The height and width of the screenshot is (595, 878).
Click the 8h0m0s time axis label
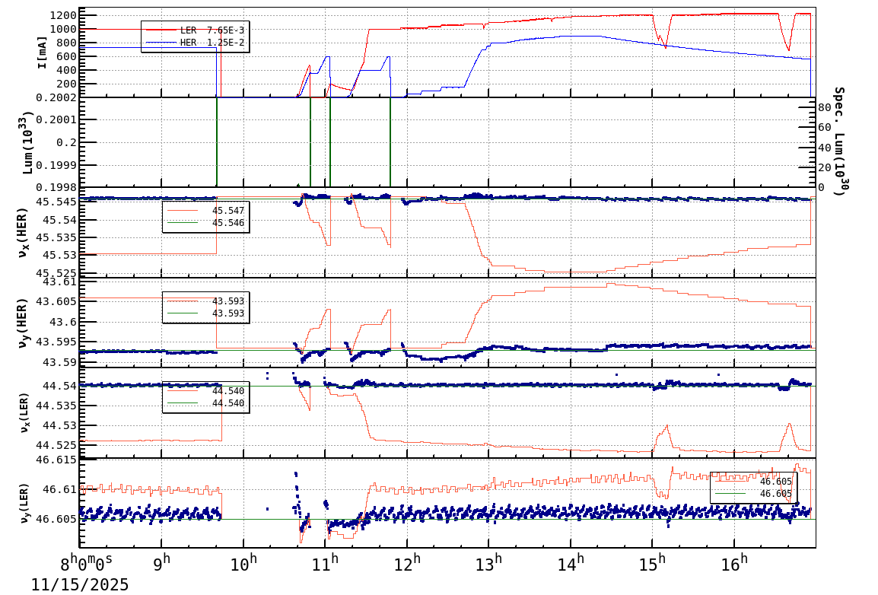(x=86, y=563)
